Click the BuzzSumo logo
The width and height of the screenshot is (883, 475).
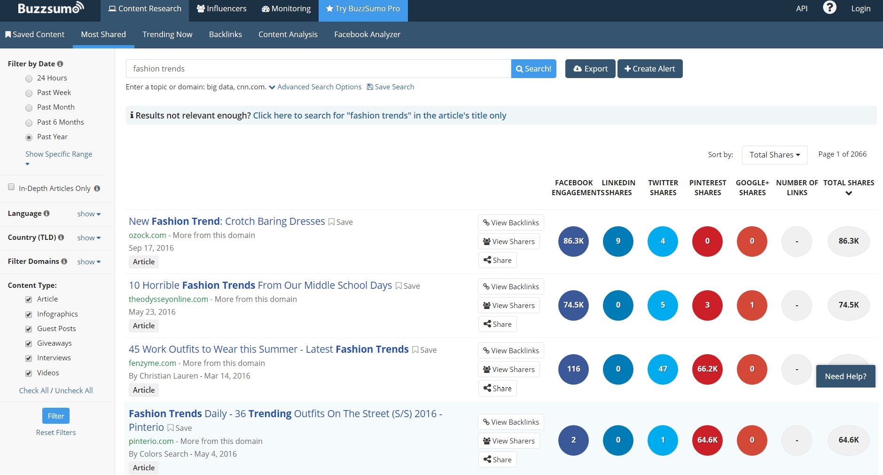coord(51,8)
